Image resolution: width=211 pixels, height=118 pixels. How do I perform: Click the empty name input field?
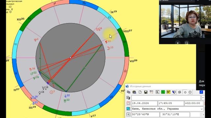pyautogui.click(x=166, y=98)
